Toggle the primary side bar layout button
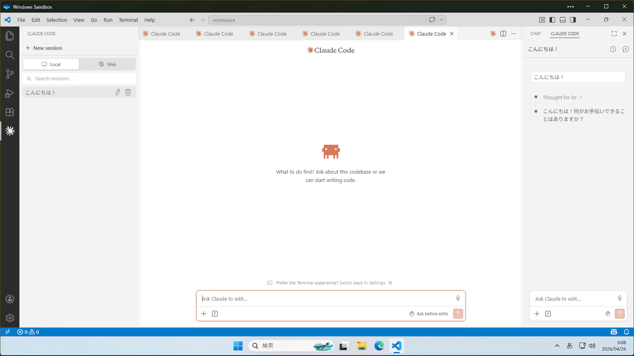The height and width of the screenshot is (356, 634). 552,20
